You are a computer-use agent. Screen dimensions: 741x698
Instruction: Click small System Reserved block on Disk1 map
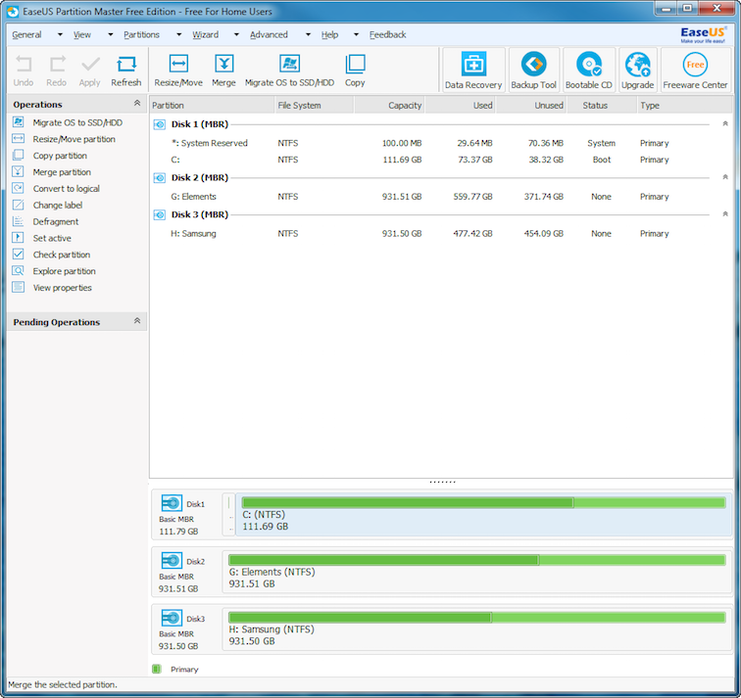(229, 514)
